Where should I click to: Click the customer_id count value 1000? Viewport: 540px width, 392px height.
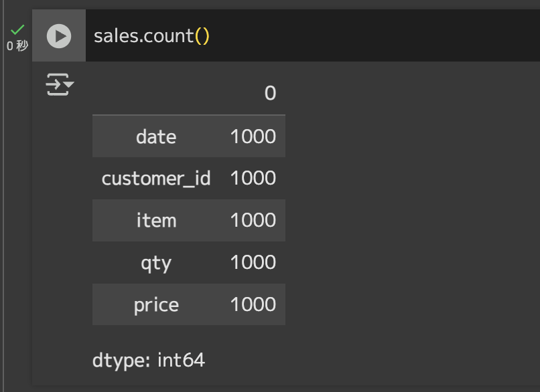(x=253, y=178)
